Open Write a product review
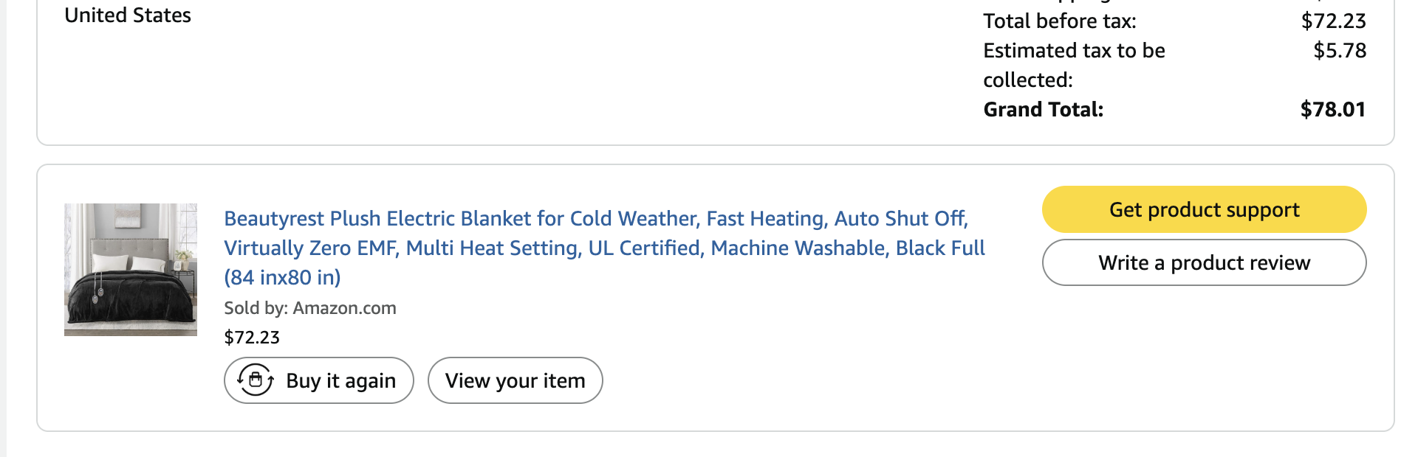 click(1204, 262)
